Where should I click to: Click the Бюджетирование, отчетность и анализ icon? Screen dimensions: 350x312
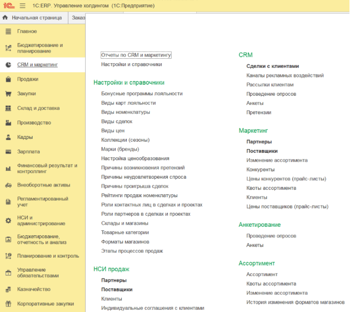tap(8, 240)
